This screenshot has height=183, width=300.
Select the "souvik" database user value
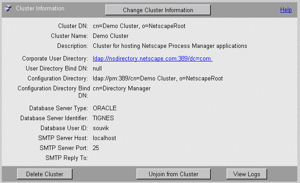[101, 128]
